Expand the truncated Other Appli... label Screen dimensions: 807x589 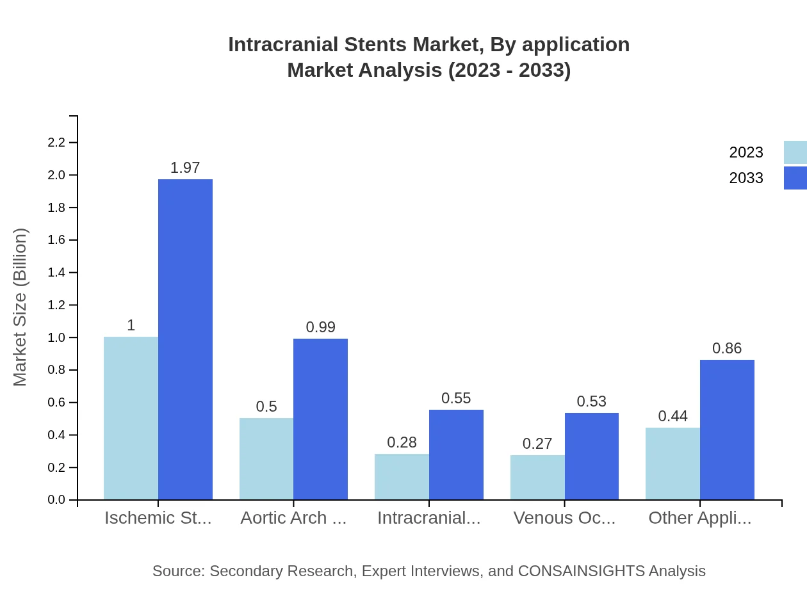(701, 518)
